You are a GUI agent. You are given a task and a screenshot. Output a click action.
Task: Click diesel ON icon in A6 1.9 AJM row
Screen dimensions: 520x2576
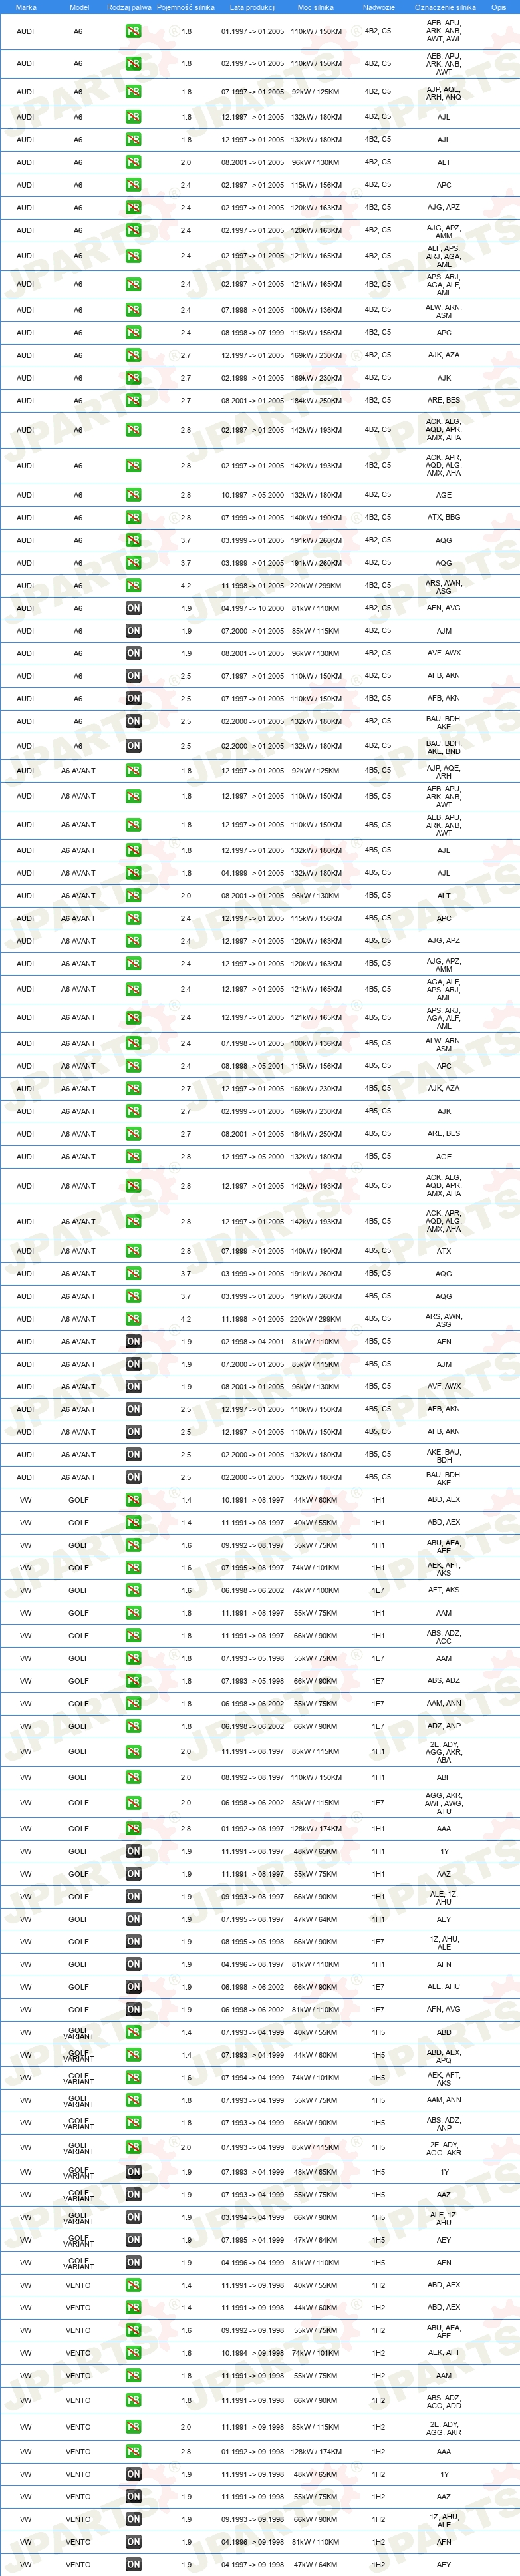(x=133, y=631)
